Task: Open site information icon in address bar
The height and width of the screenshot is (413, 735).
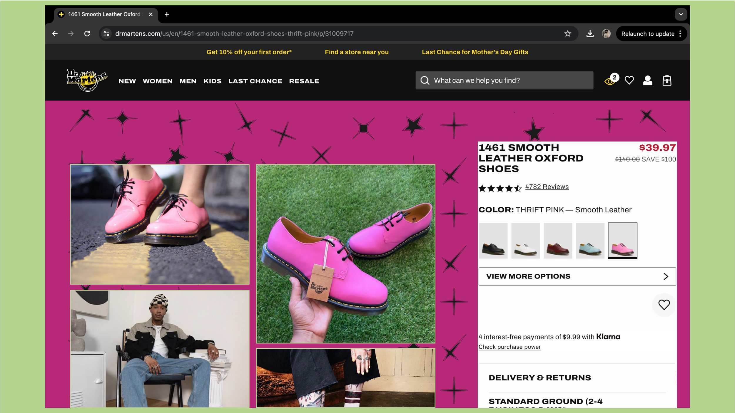Action: [x=106, y=34]
